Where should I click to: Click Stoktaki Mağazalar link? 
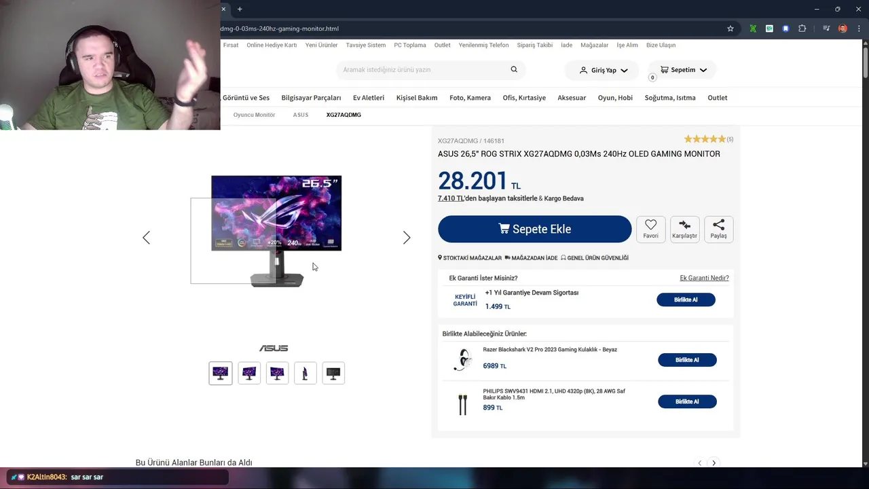click(x=470, y=258)
